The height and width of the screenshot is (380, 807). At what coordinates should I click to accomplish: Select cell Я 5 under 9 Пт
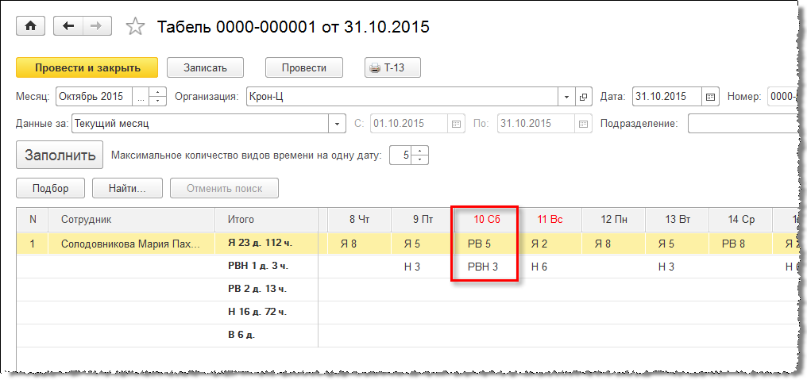(x=423, y=244)
